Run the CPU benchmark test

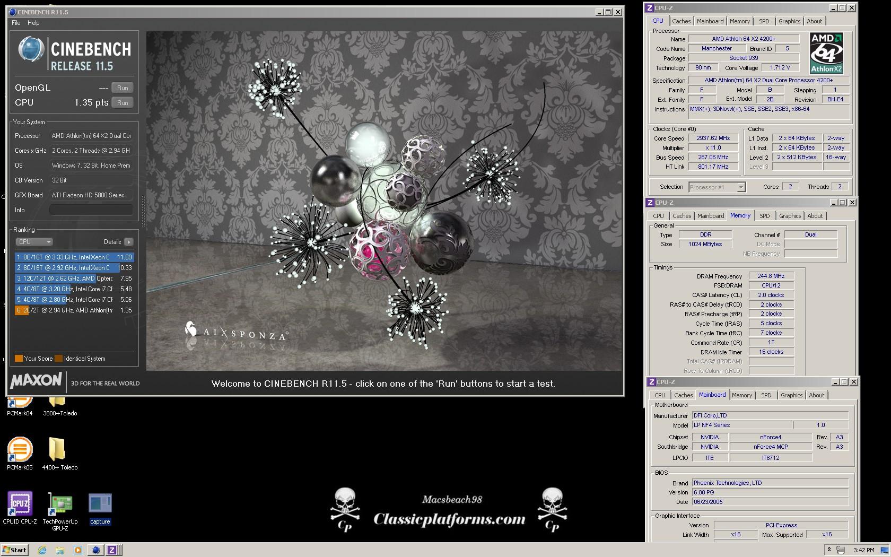click(123, 103)
